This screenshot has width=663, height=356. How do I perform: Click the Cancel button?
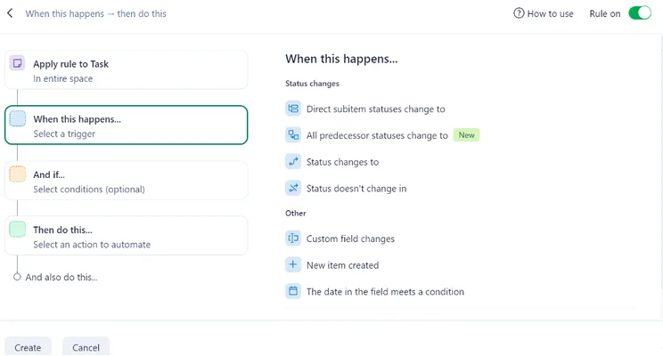point(86,347)
